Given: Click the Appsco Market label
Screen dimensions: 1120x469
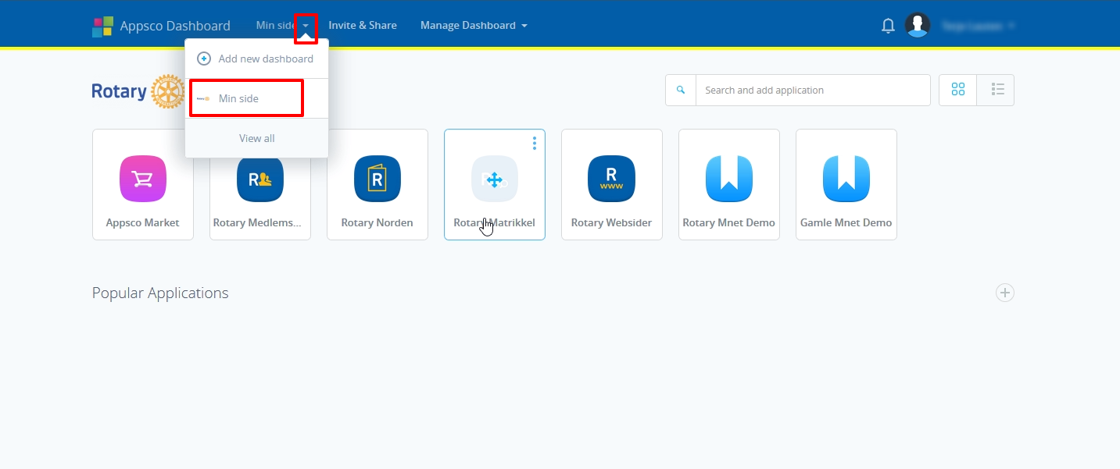Looking at the screenshot, I should point(143,222).
